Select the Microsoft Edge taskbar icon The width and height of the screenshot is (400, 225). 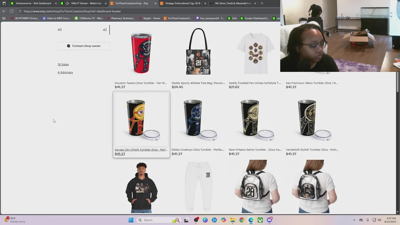[x=251, y=220]
